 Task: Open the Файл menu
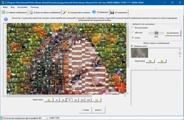[x=5, y=7]
